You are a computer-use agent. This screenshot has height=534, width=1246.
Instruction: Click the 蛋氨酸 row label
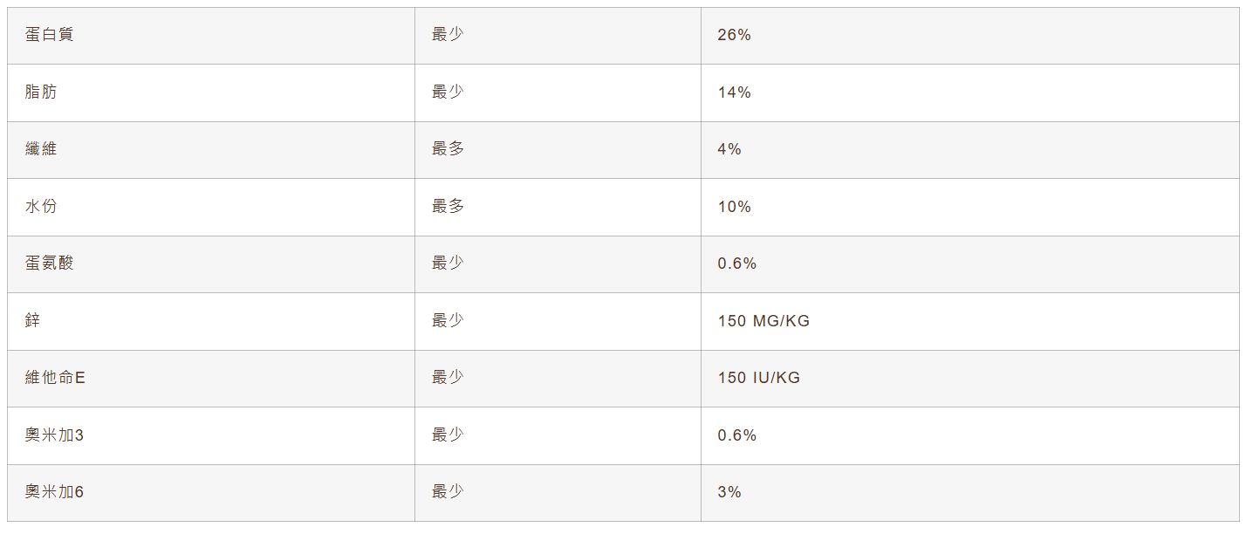click(x=50, y=264)
